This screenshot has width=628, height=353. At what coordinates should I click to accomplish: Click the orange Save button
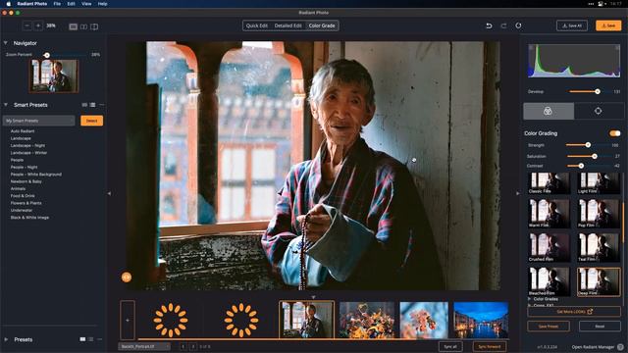point(608,25)
